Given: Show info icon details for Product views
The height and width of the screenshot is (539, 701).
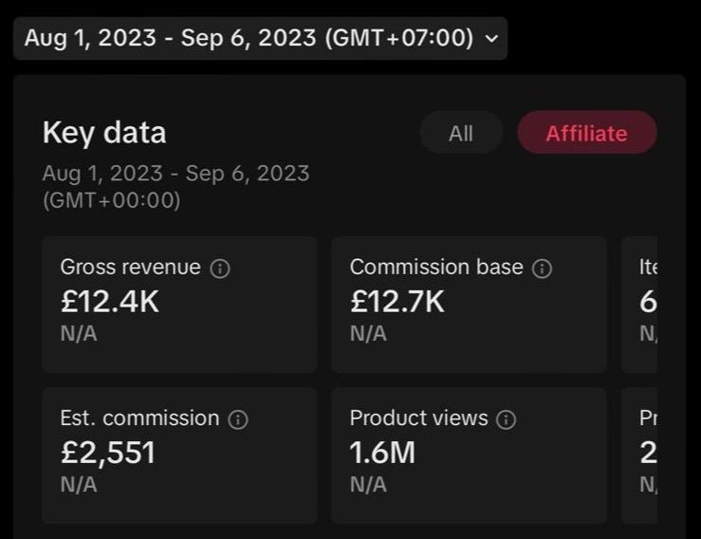Looking at the screenshot, I should 507,419.
